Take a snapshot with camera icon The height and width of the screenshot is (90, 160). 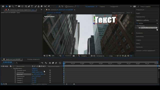74,56
